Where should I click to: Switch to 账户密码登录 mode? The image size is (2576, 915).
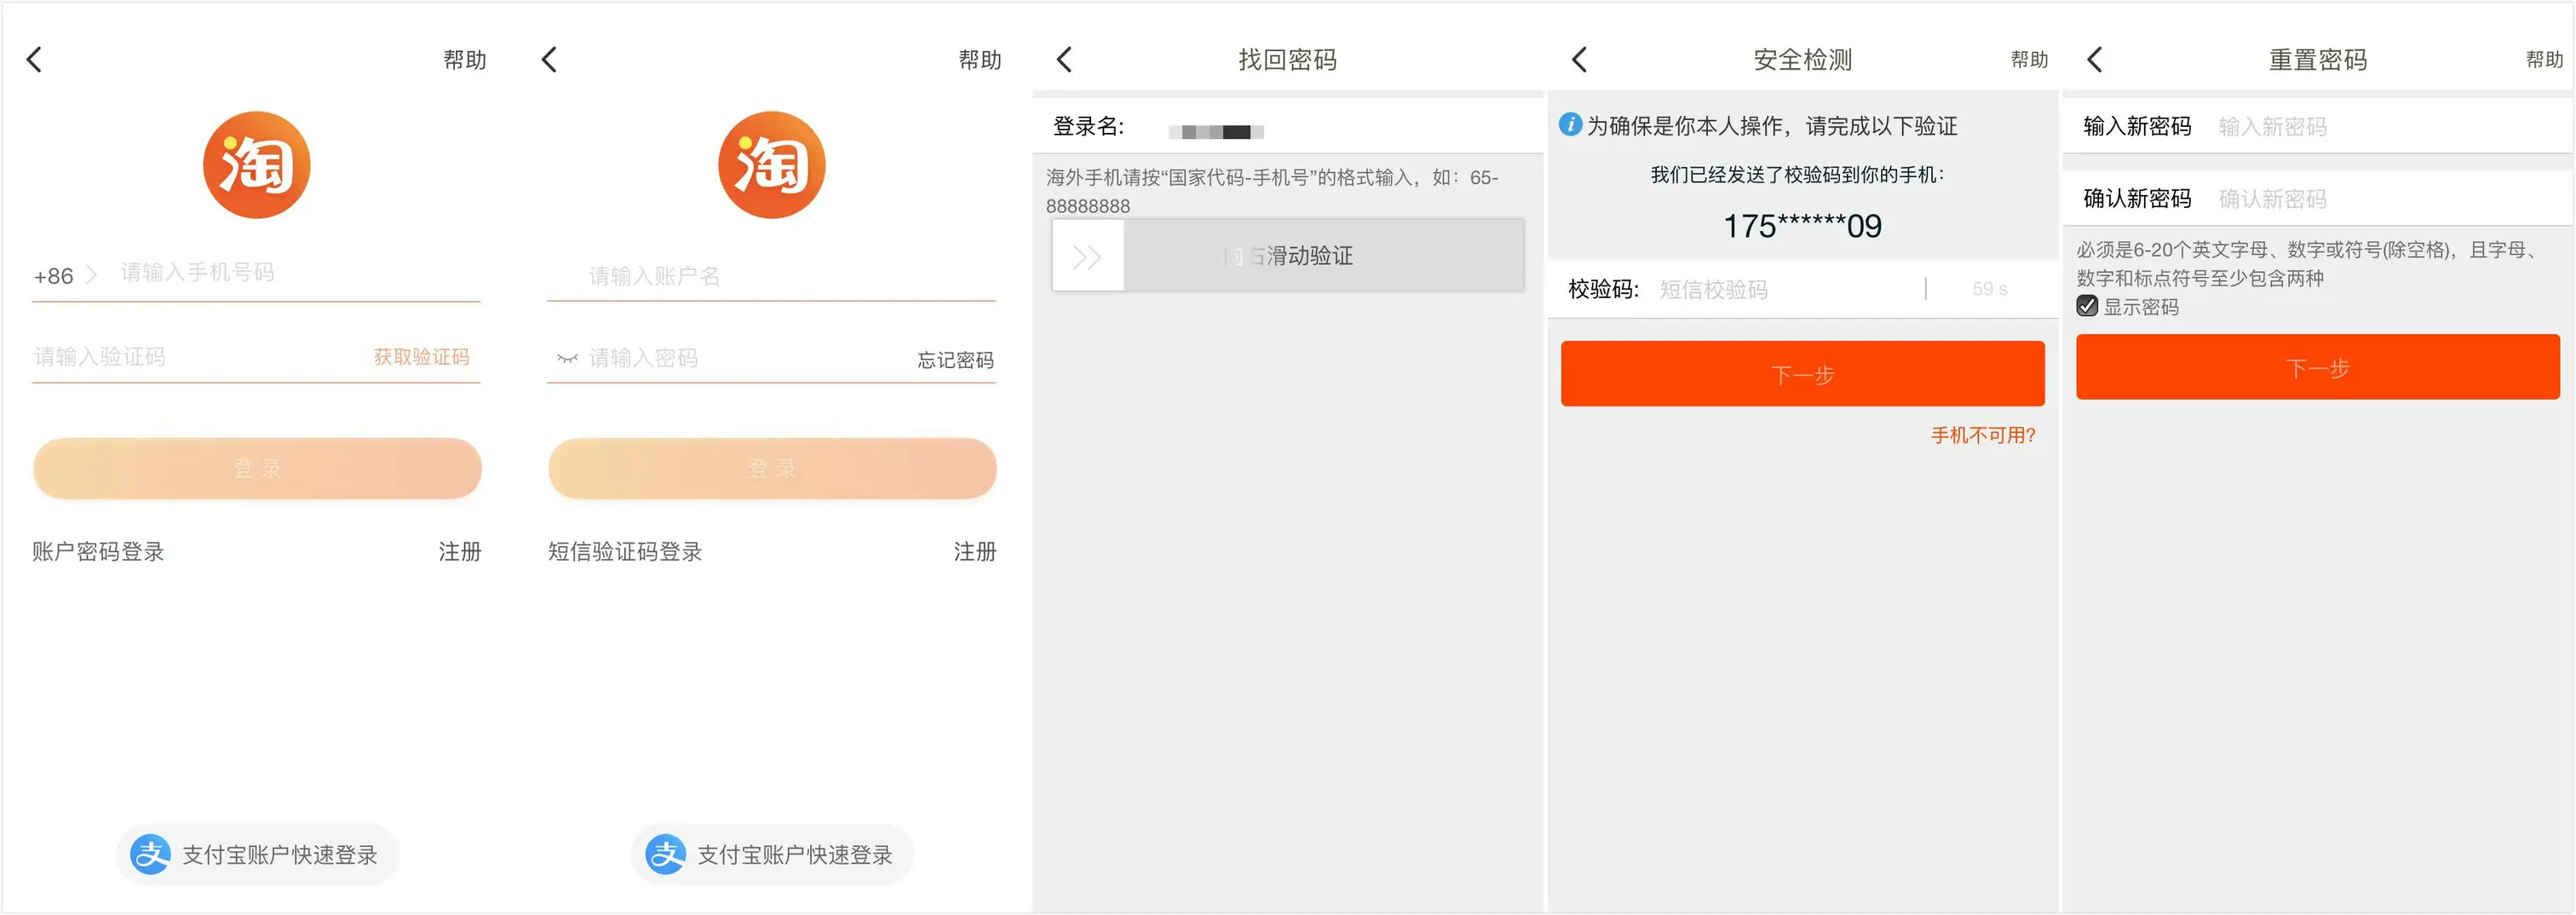point(98,552)
